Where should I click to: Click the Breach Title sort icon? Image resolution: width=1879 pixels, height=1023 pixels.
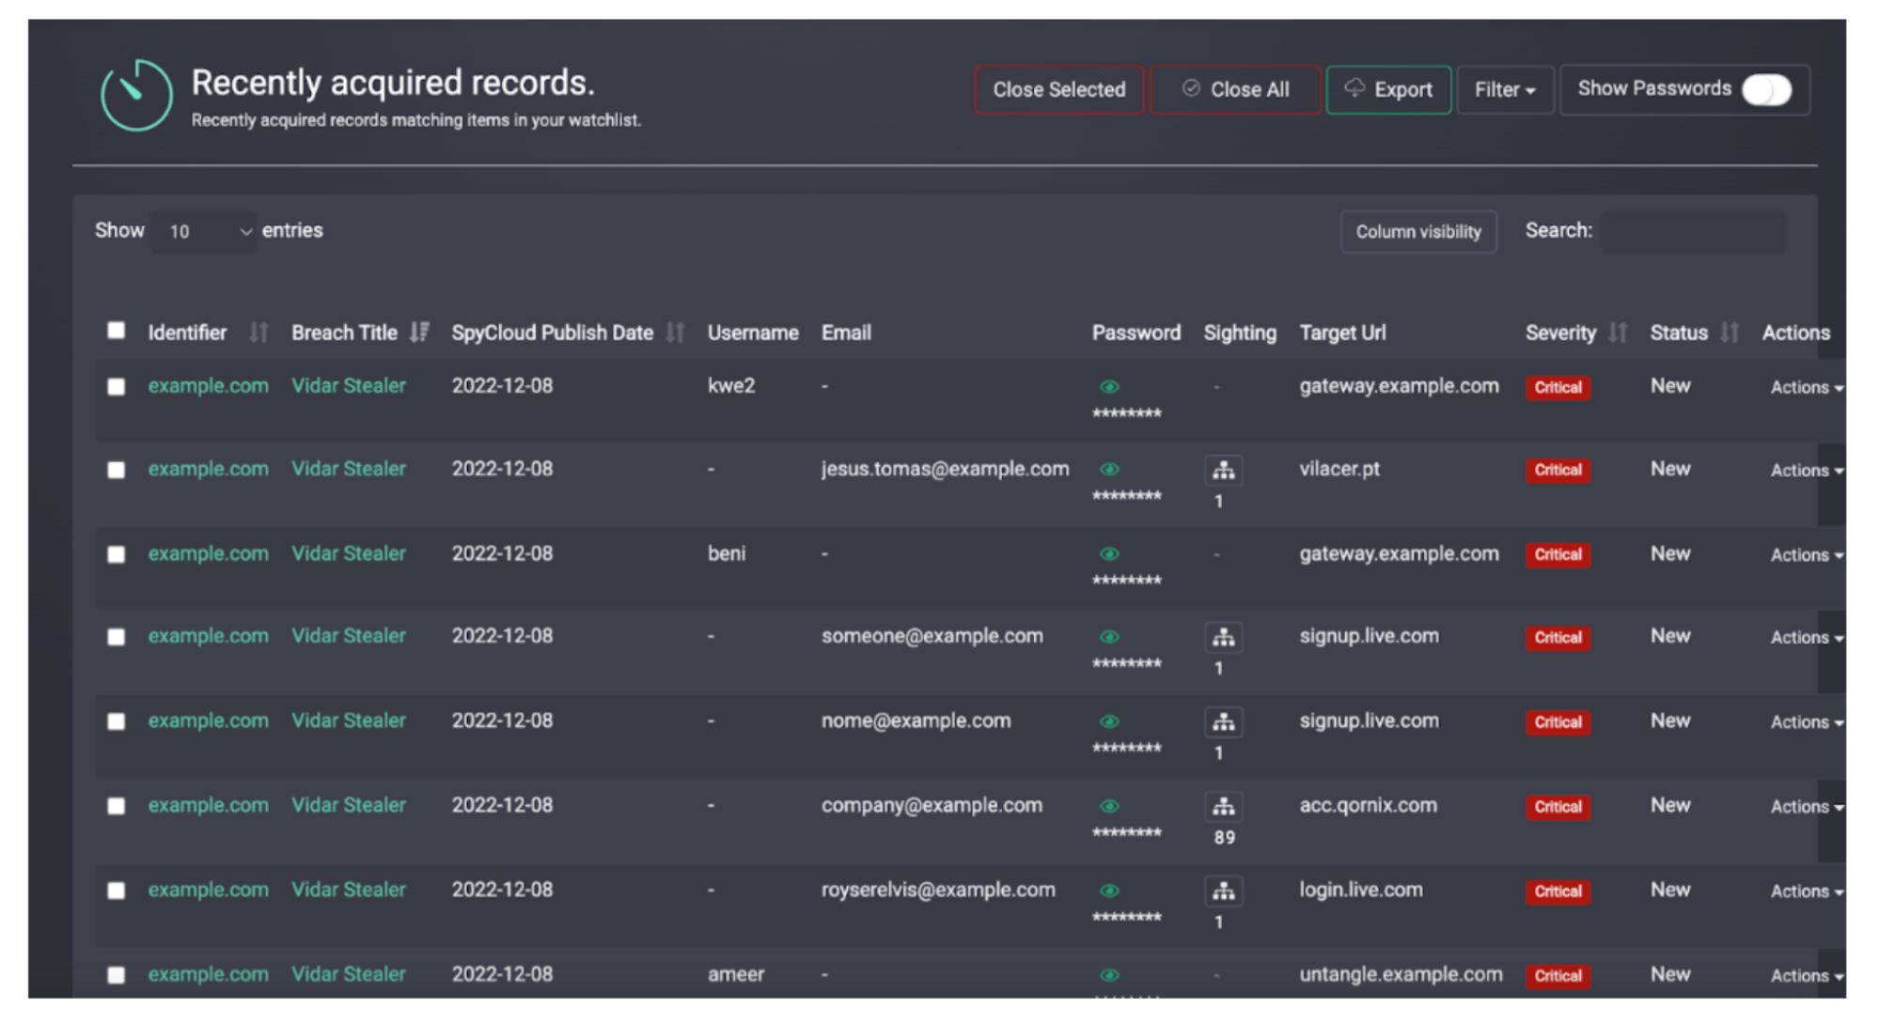click(419, 333)
